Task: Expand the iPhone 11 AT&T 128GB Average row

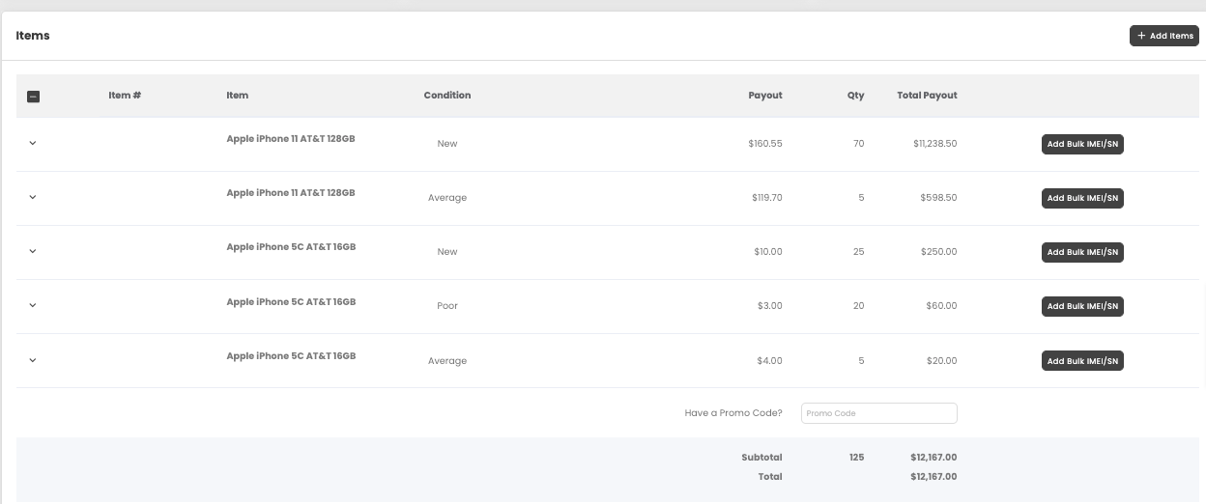Action: pyautogui.click(x=33, y=197)
